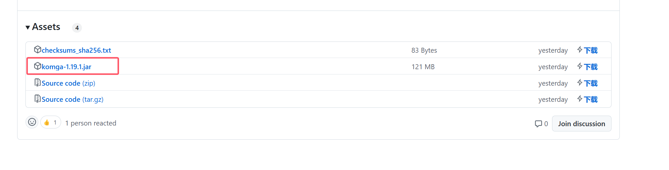Download the komga-1.19.1.jar file

[x=66, y=67]
